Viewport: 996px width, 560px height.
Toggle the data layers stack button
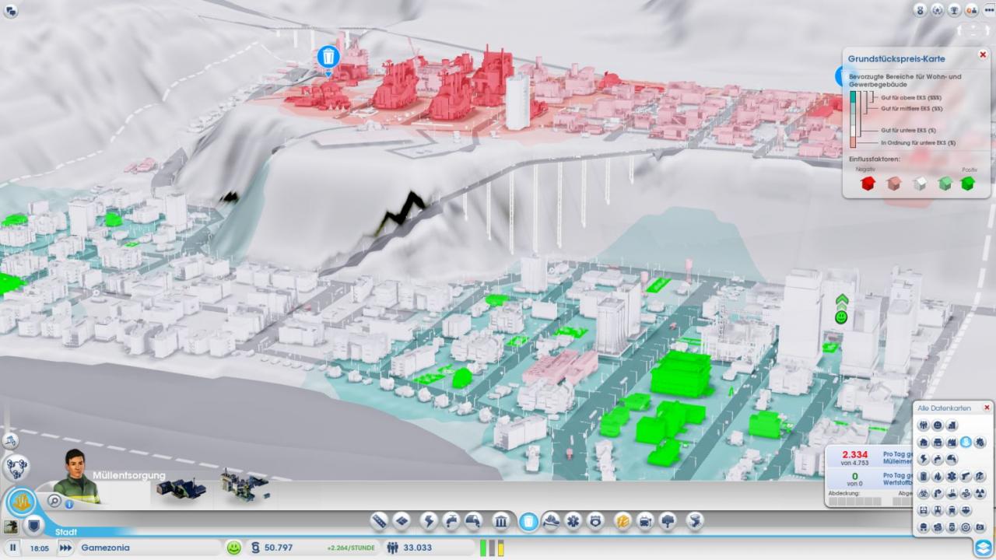tap(983, 548)
